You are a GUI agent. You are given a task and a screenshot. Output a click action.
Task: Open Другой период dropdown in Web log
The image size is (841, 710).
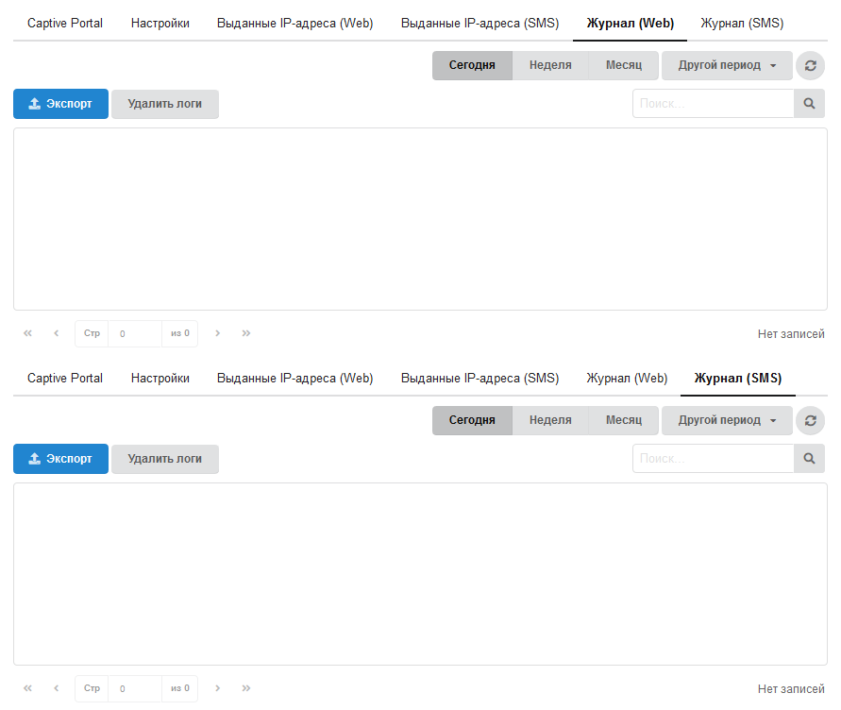727,65
